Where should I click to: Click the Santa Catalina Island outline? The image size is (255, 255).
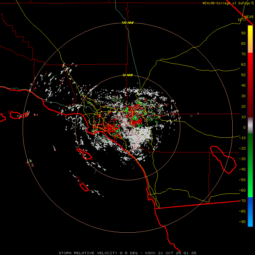click(x=84, y=154)
